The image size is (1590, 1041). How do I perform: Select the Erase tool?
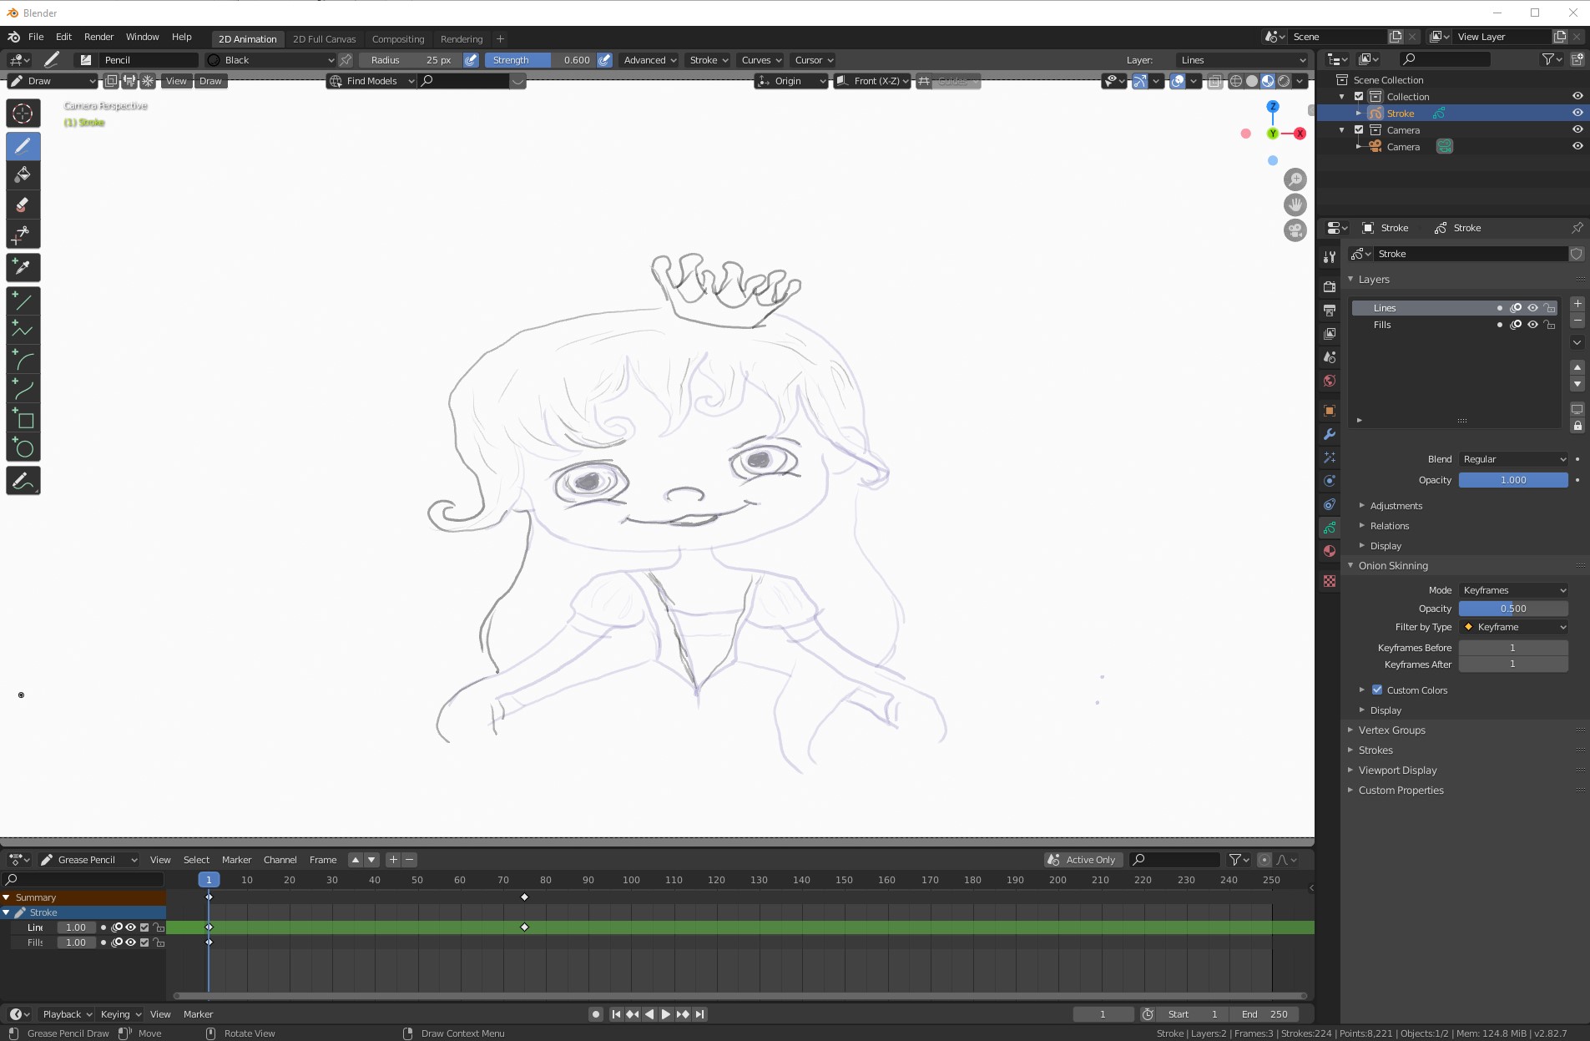pos(23,205)
